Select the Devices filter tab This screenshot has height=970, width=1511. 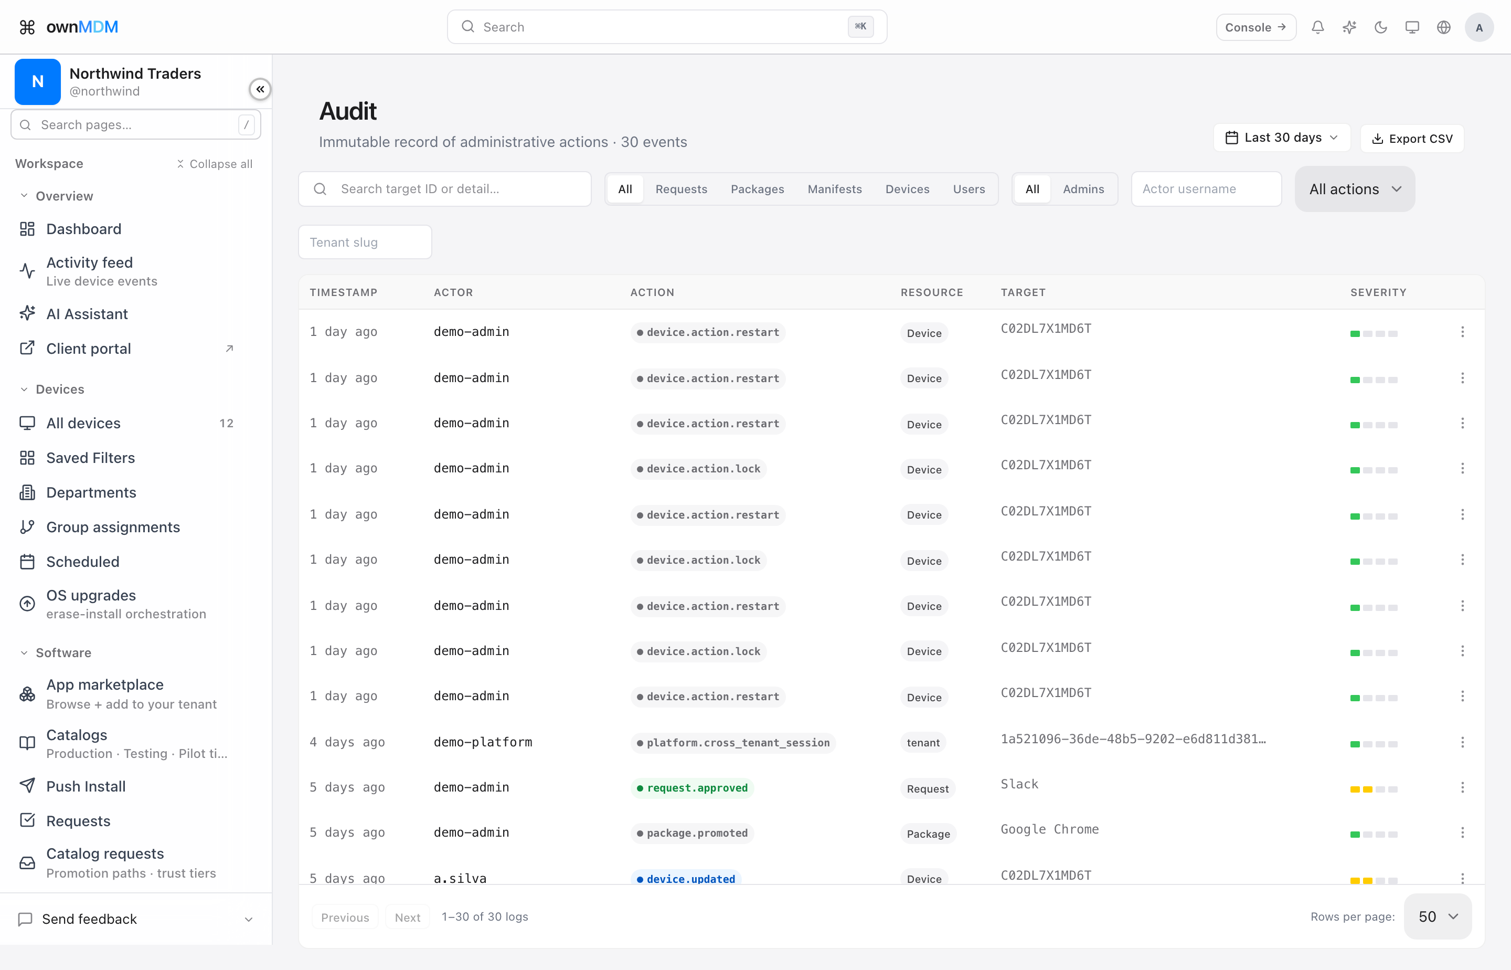tap(907, 189)
